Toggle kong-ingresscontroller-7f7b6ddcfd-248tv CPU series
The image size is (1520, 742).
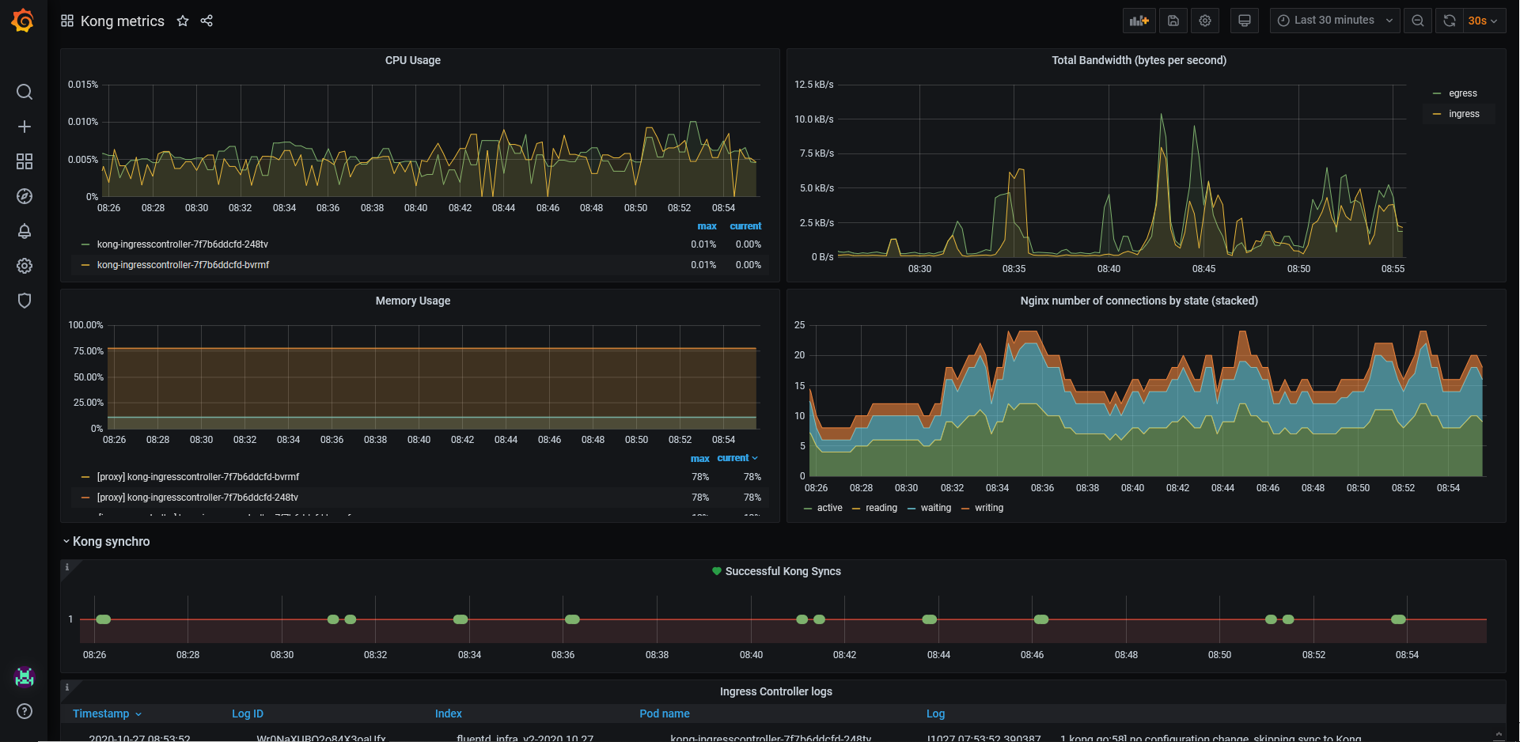(182, 244)
